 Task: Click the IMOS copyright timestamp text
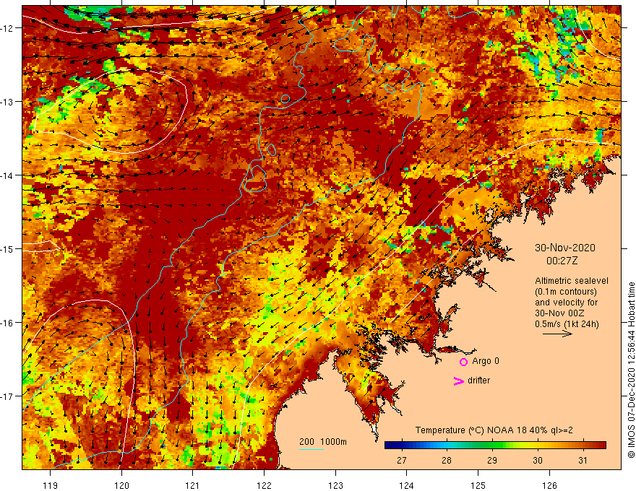[631, 370]
